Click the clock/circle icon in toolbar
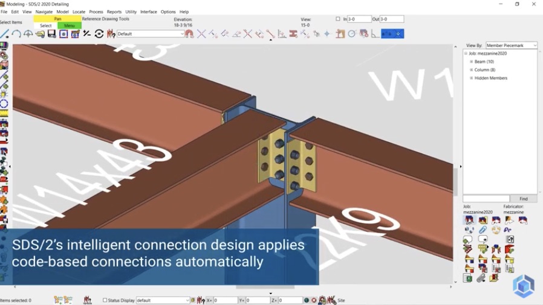This screenshot has height=305, width=543. 351,34
